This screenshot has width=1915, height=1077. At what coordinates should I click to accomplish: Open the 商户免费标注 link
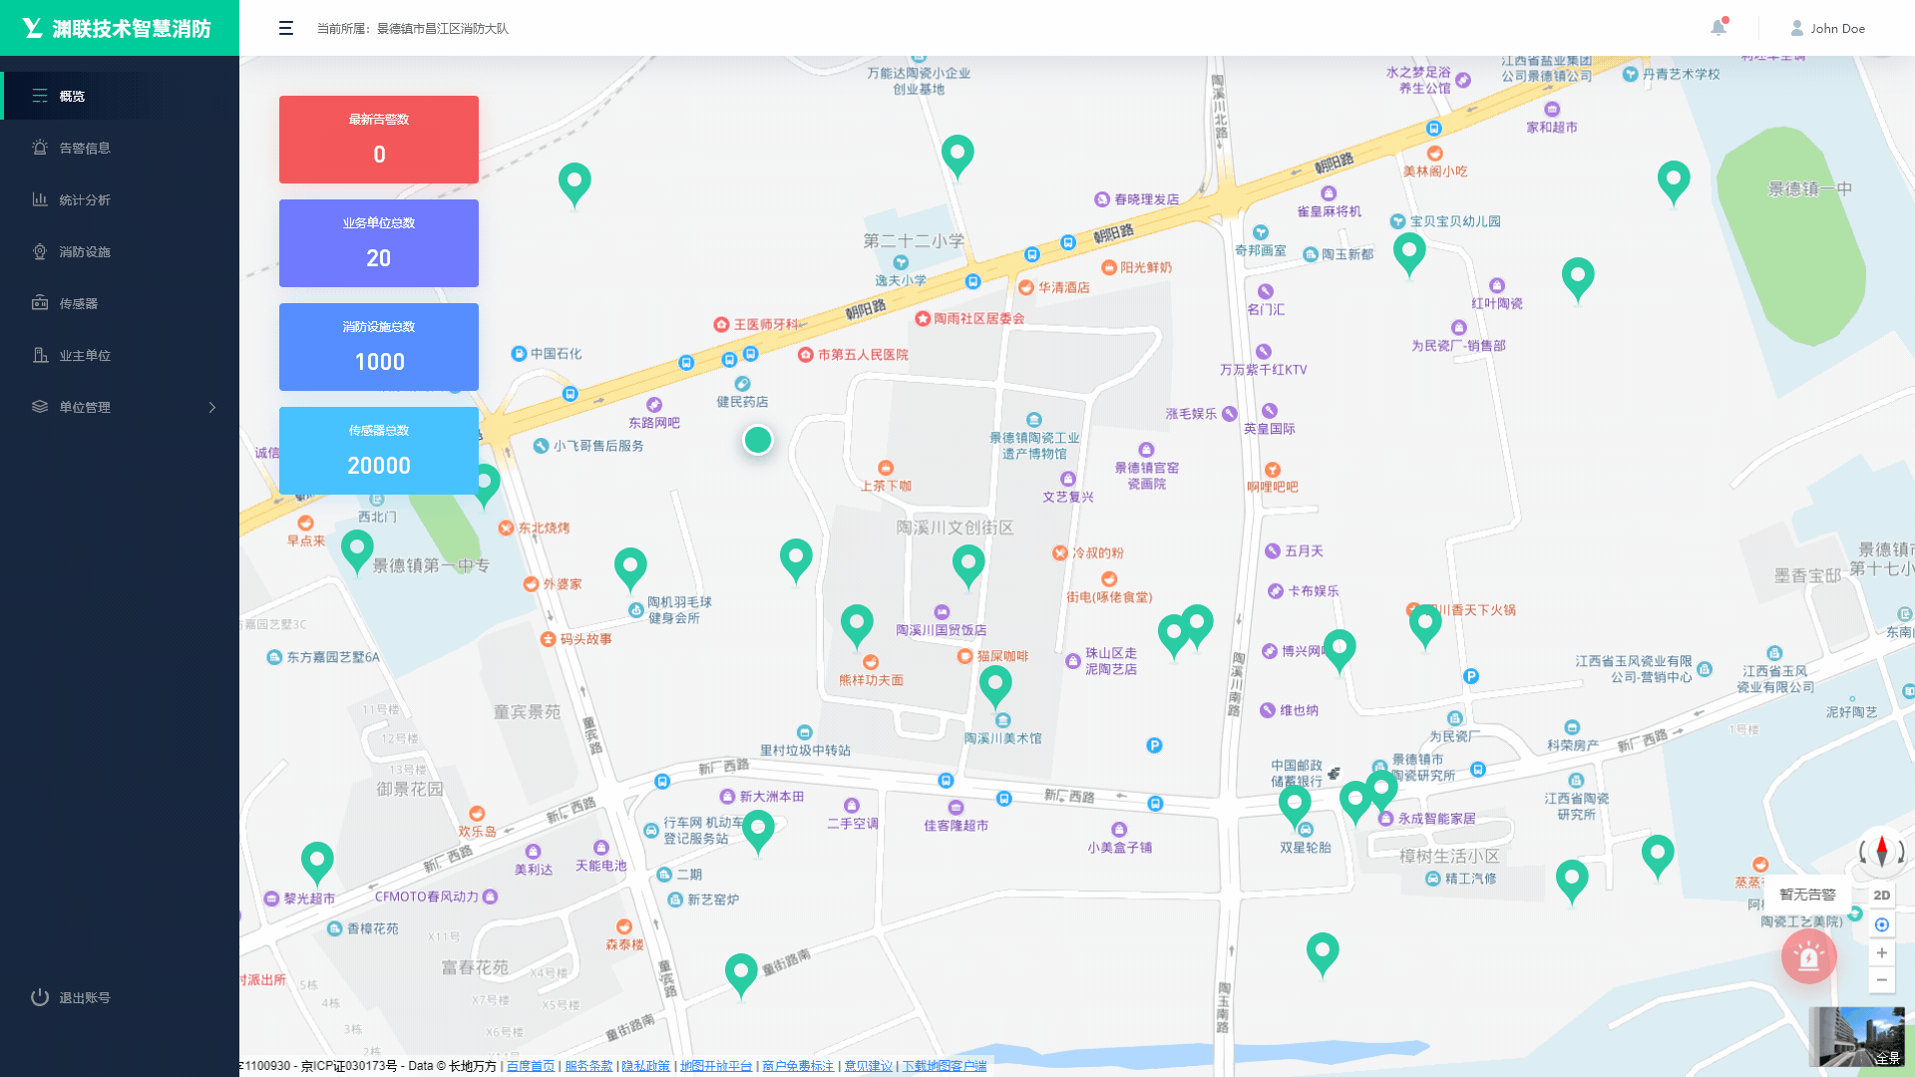pos(798,1066)
